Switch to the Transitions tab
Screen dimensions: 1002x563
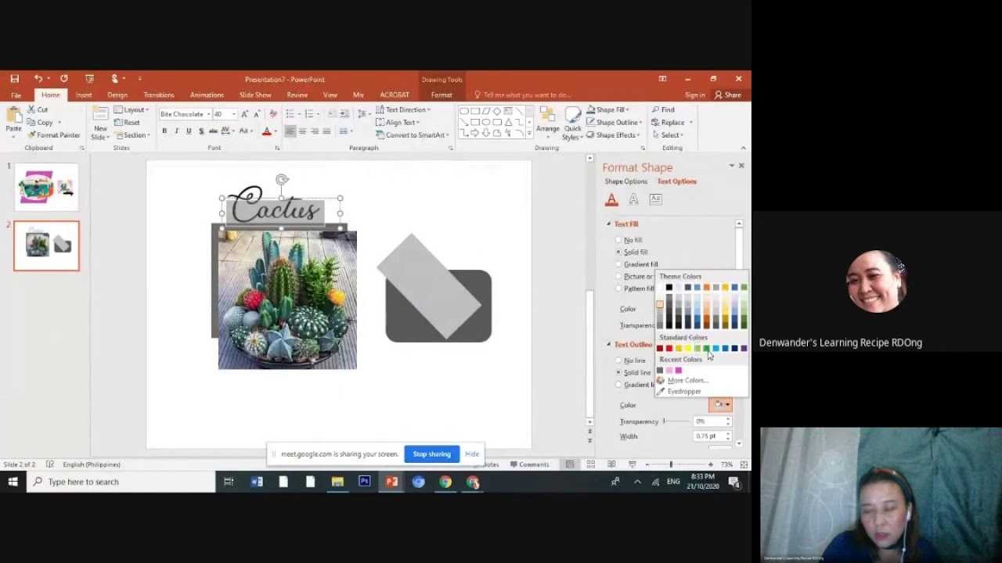(159, 95)
